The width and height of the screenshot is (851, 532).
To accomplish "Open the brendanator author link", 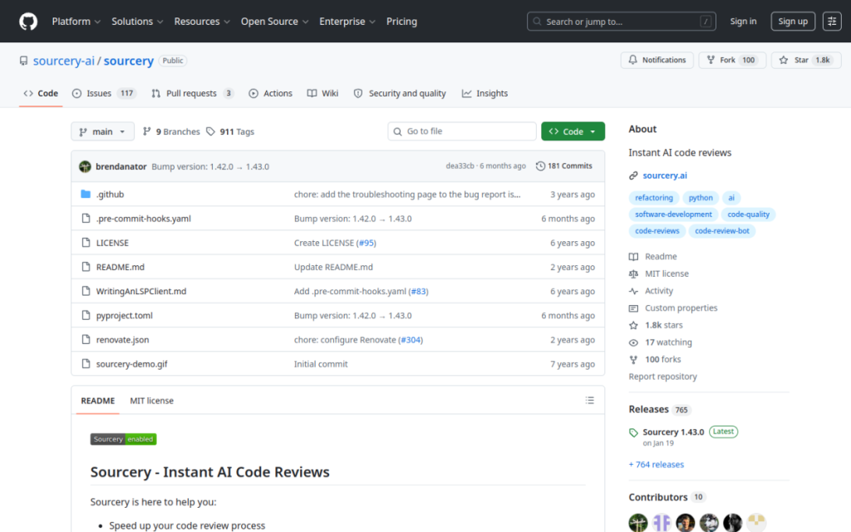I will 121,166.
